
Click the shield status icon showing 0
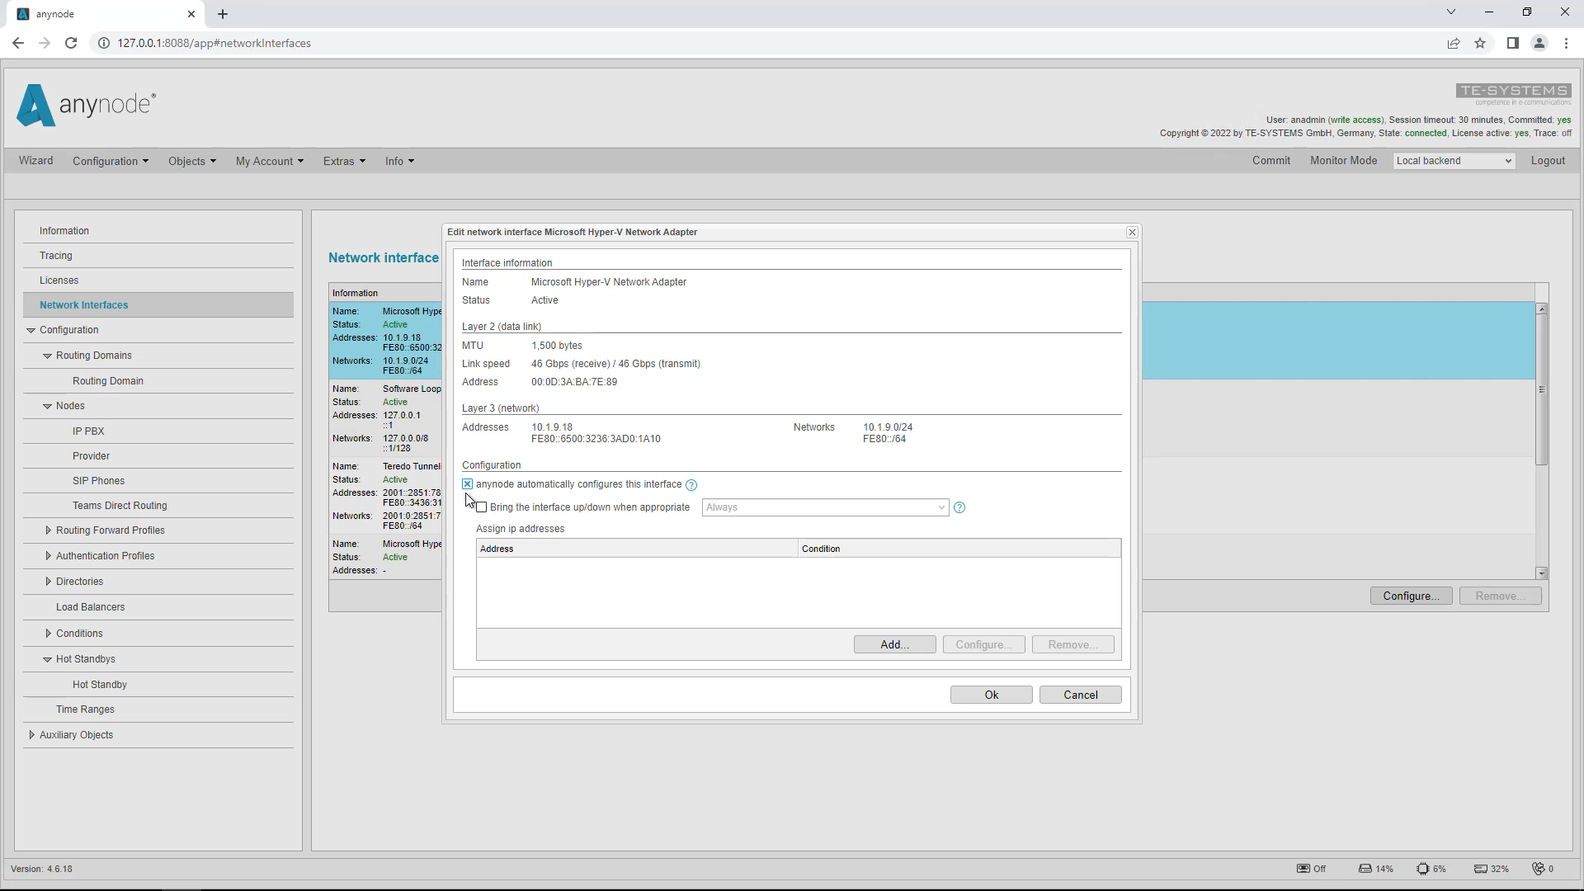click(1538, 869)
